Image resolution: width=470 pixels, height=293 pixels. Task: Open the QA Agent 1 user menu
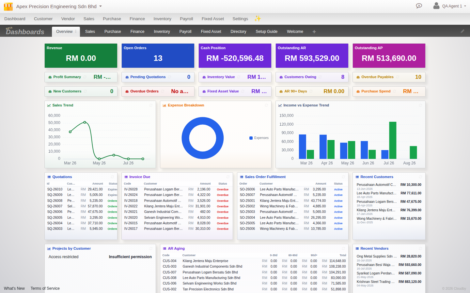click(450, 6)
